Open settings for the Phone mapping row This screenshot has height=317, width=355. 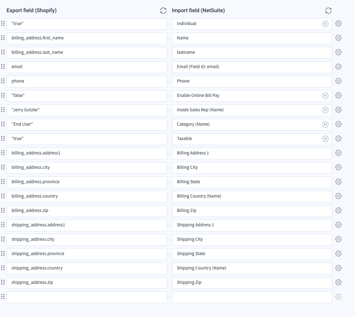[x=338, y=81]
